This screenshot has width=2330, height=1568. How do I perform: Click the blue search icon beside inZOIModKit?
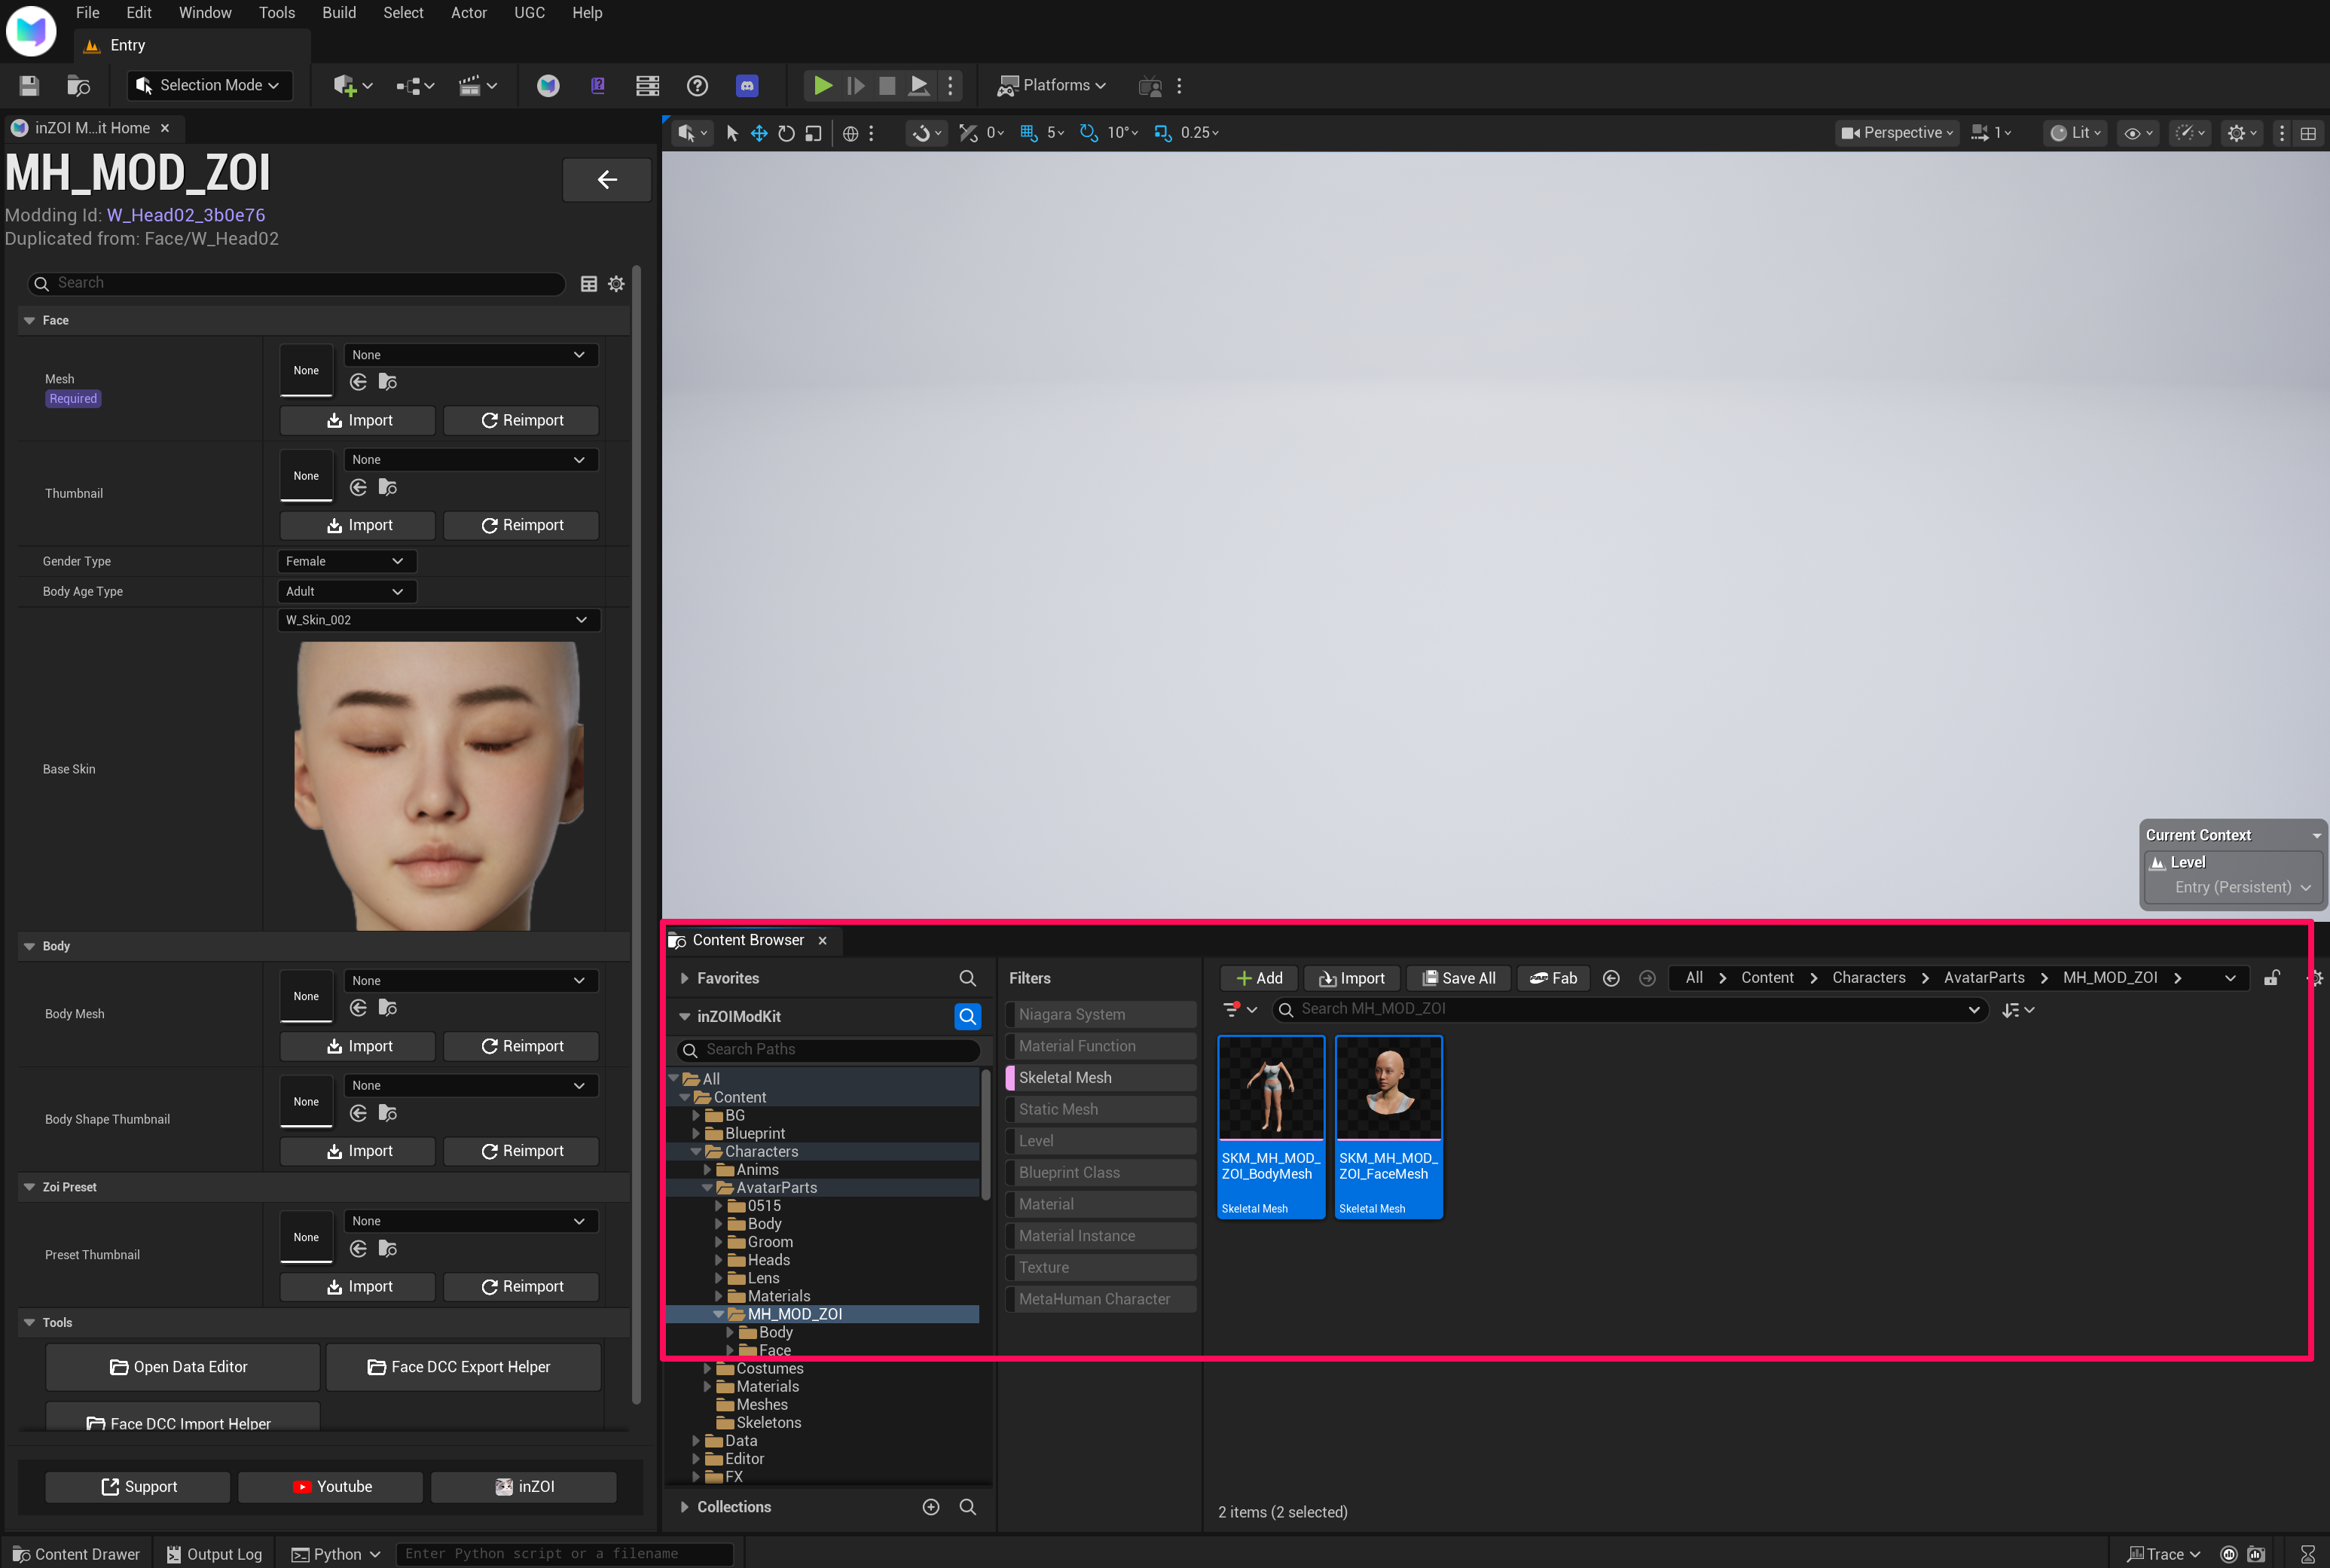pos(967,1017)
